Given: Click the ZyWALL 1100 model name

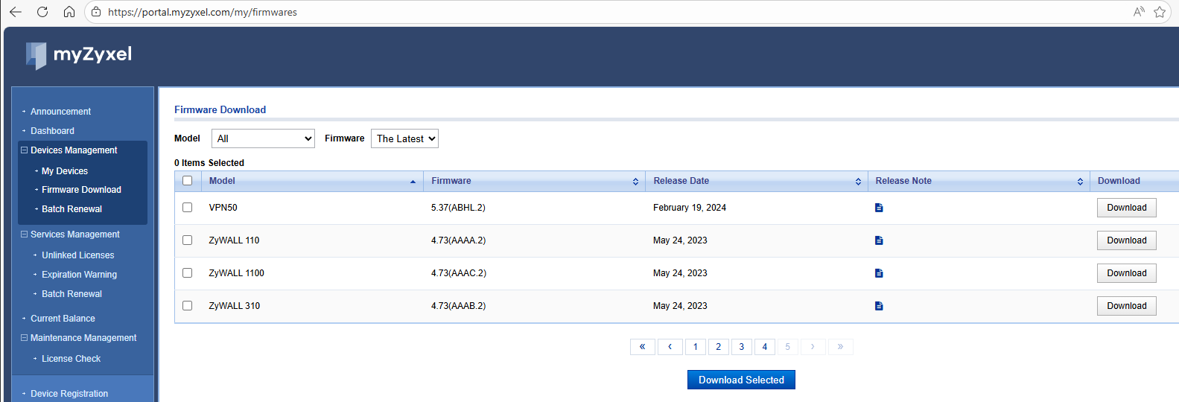Looking at the screenshot, I should (236, 273).
